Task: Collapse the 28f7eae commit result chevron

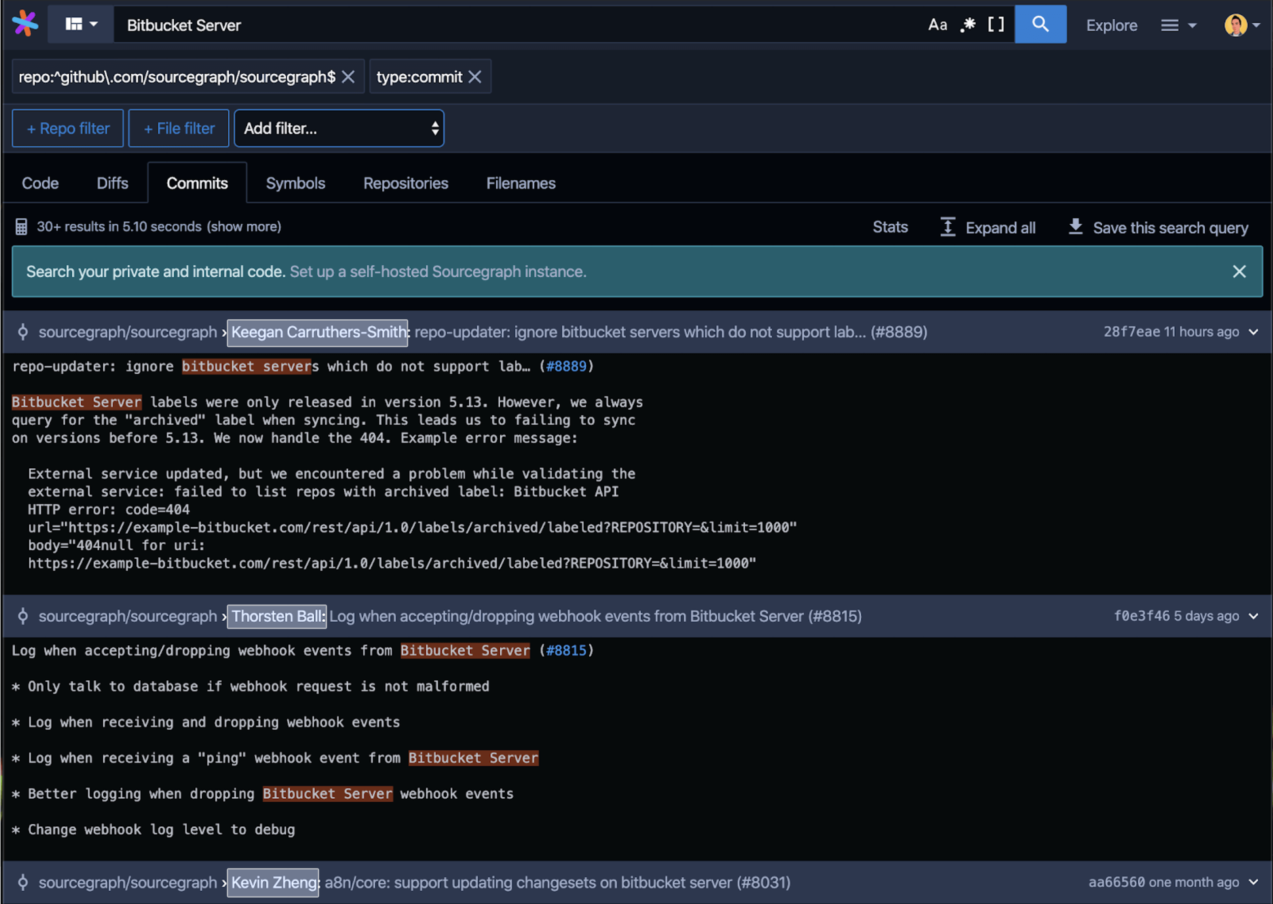Action: [1253, 332]
